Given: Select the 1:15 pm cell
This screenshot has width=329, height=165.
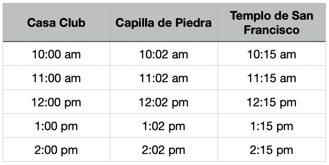Looking at the screenshot, I should point(272,126).
